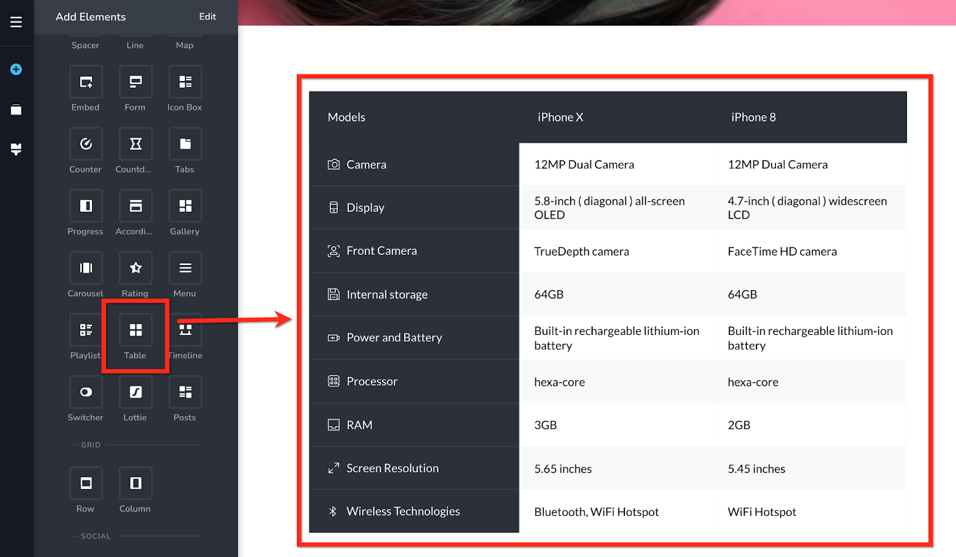Viewport: 956px width, 557px height.
Task: Select the Form element
Action: tap(136, 82)
